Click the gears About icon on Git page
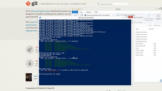The height and width of the screenshot is (91, 162). 30,50
